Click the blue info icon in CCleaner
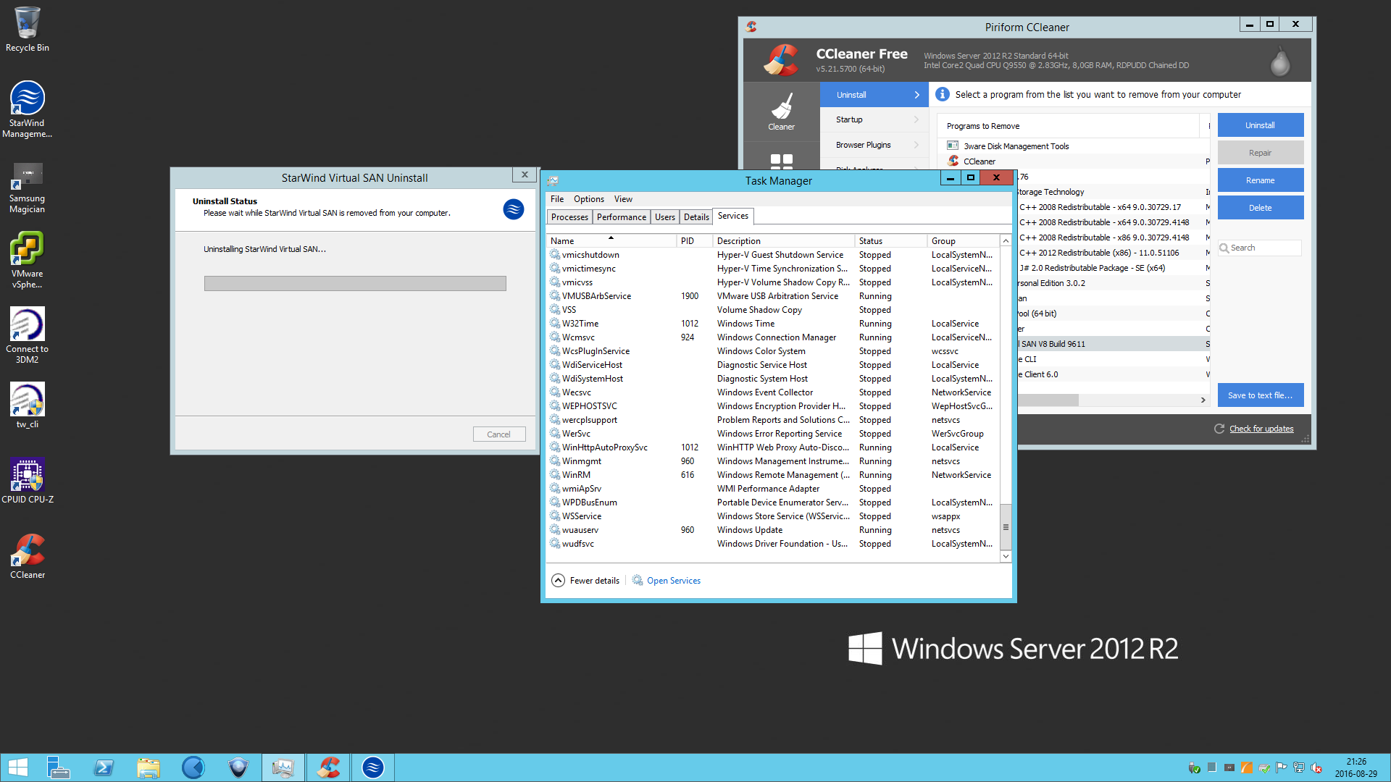Image resolution: width=1391 pixels, height=782 pixels. [x=942, y=94]
